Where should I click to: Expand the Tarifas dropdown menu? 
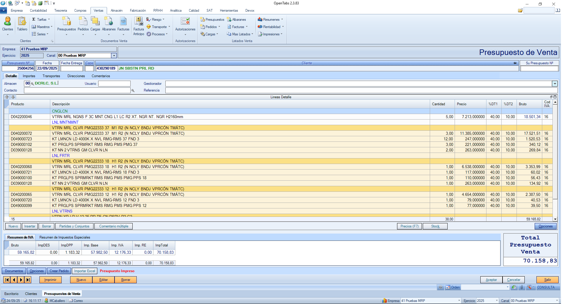pyautogui.click(x=41, y=20)
